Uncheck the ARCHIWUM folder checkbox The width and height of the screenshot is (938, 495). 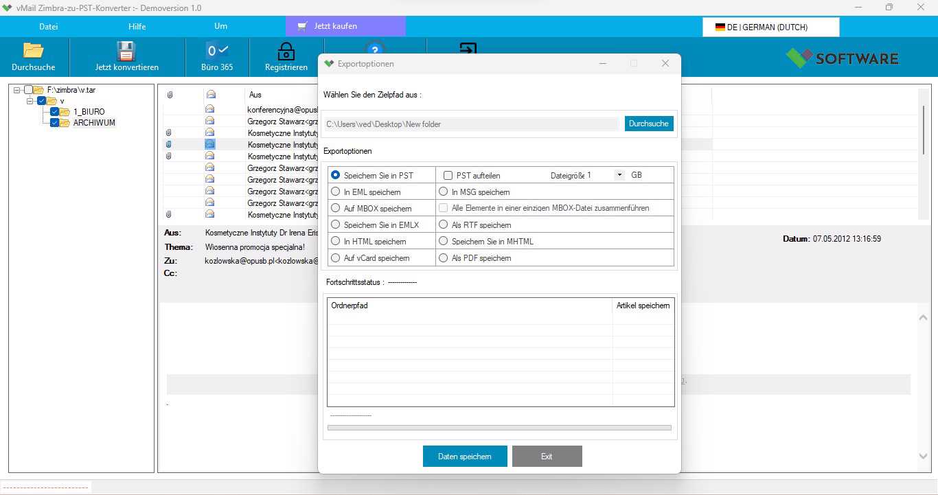pyautogui.click(x=54, y=123)
